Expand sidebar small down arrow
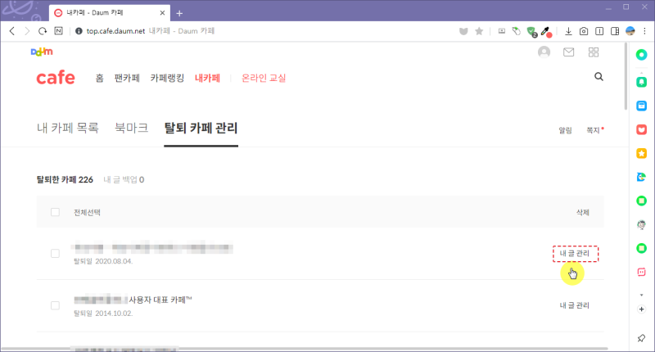The height and width of the screenshot is (352, 655). 642,296
